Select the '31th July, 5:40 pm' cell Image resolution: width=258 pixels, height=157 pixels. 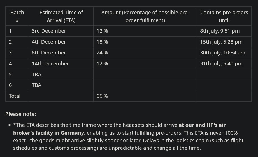(x=224, y=64)
